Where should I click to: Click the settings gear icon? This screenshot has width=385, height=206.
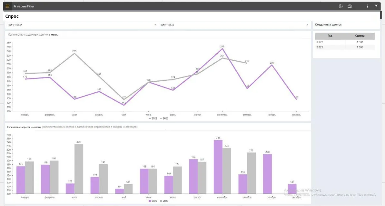(x=341, y=6)
